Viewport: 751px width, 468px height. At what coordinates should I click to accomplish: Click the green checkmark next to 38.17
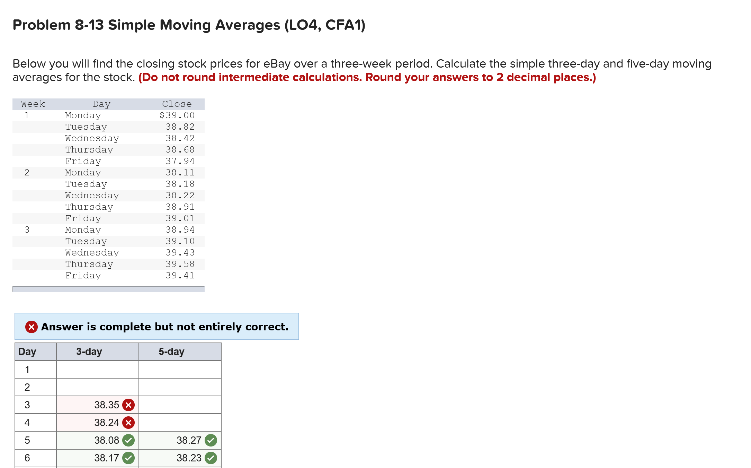point(128,458)
